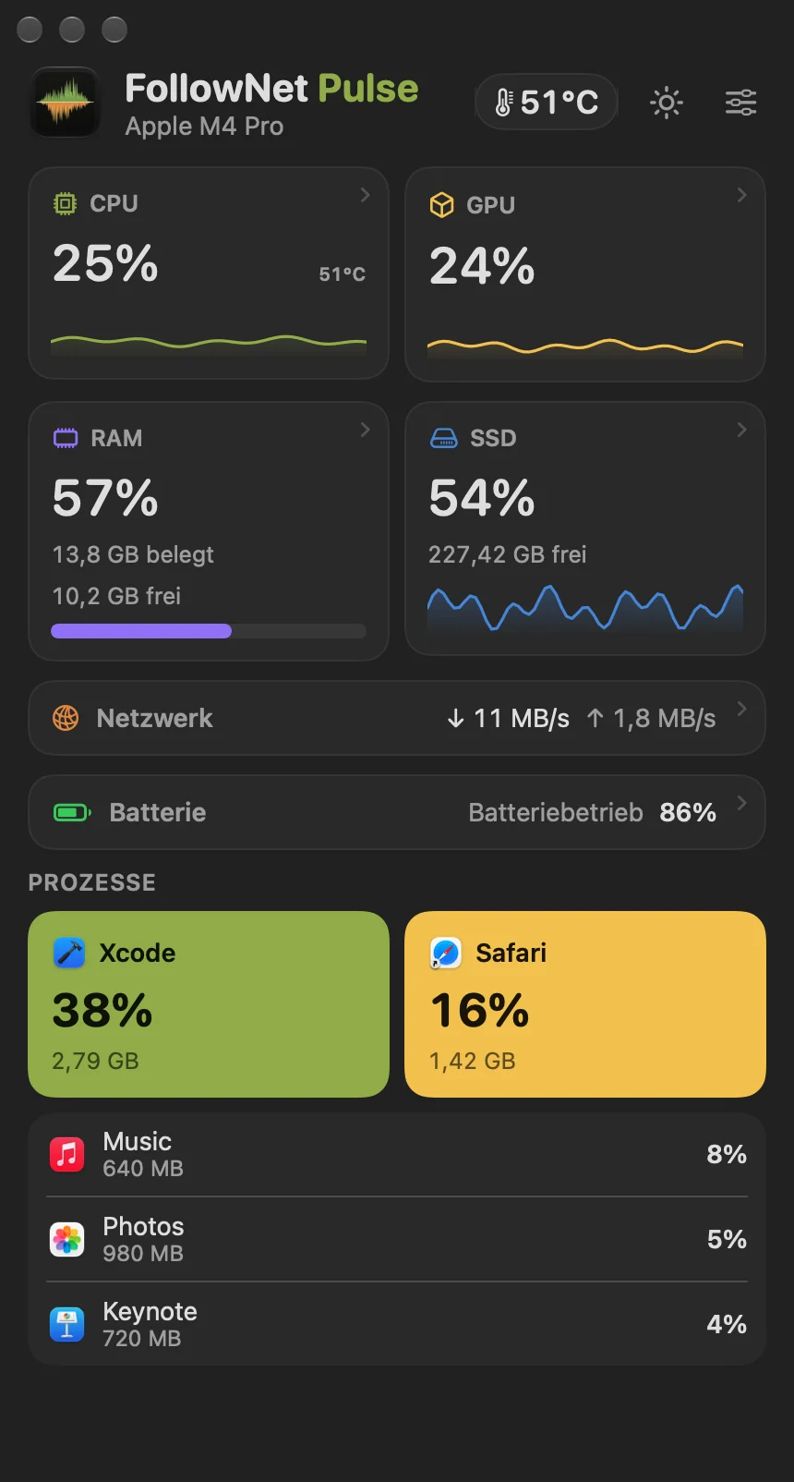Expand the GPU card chevron

[741, 195]
